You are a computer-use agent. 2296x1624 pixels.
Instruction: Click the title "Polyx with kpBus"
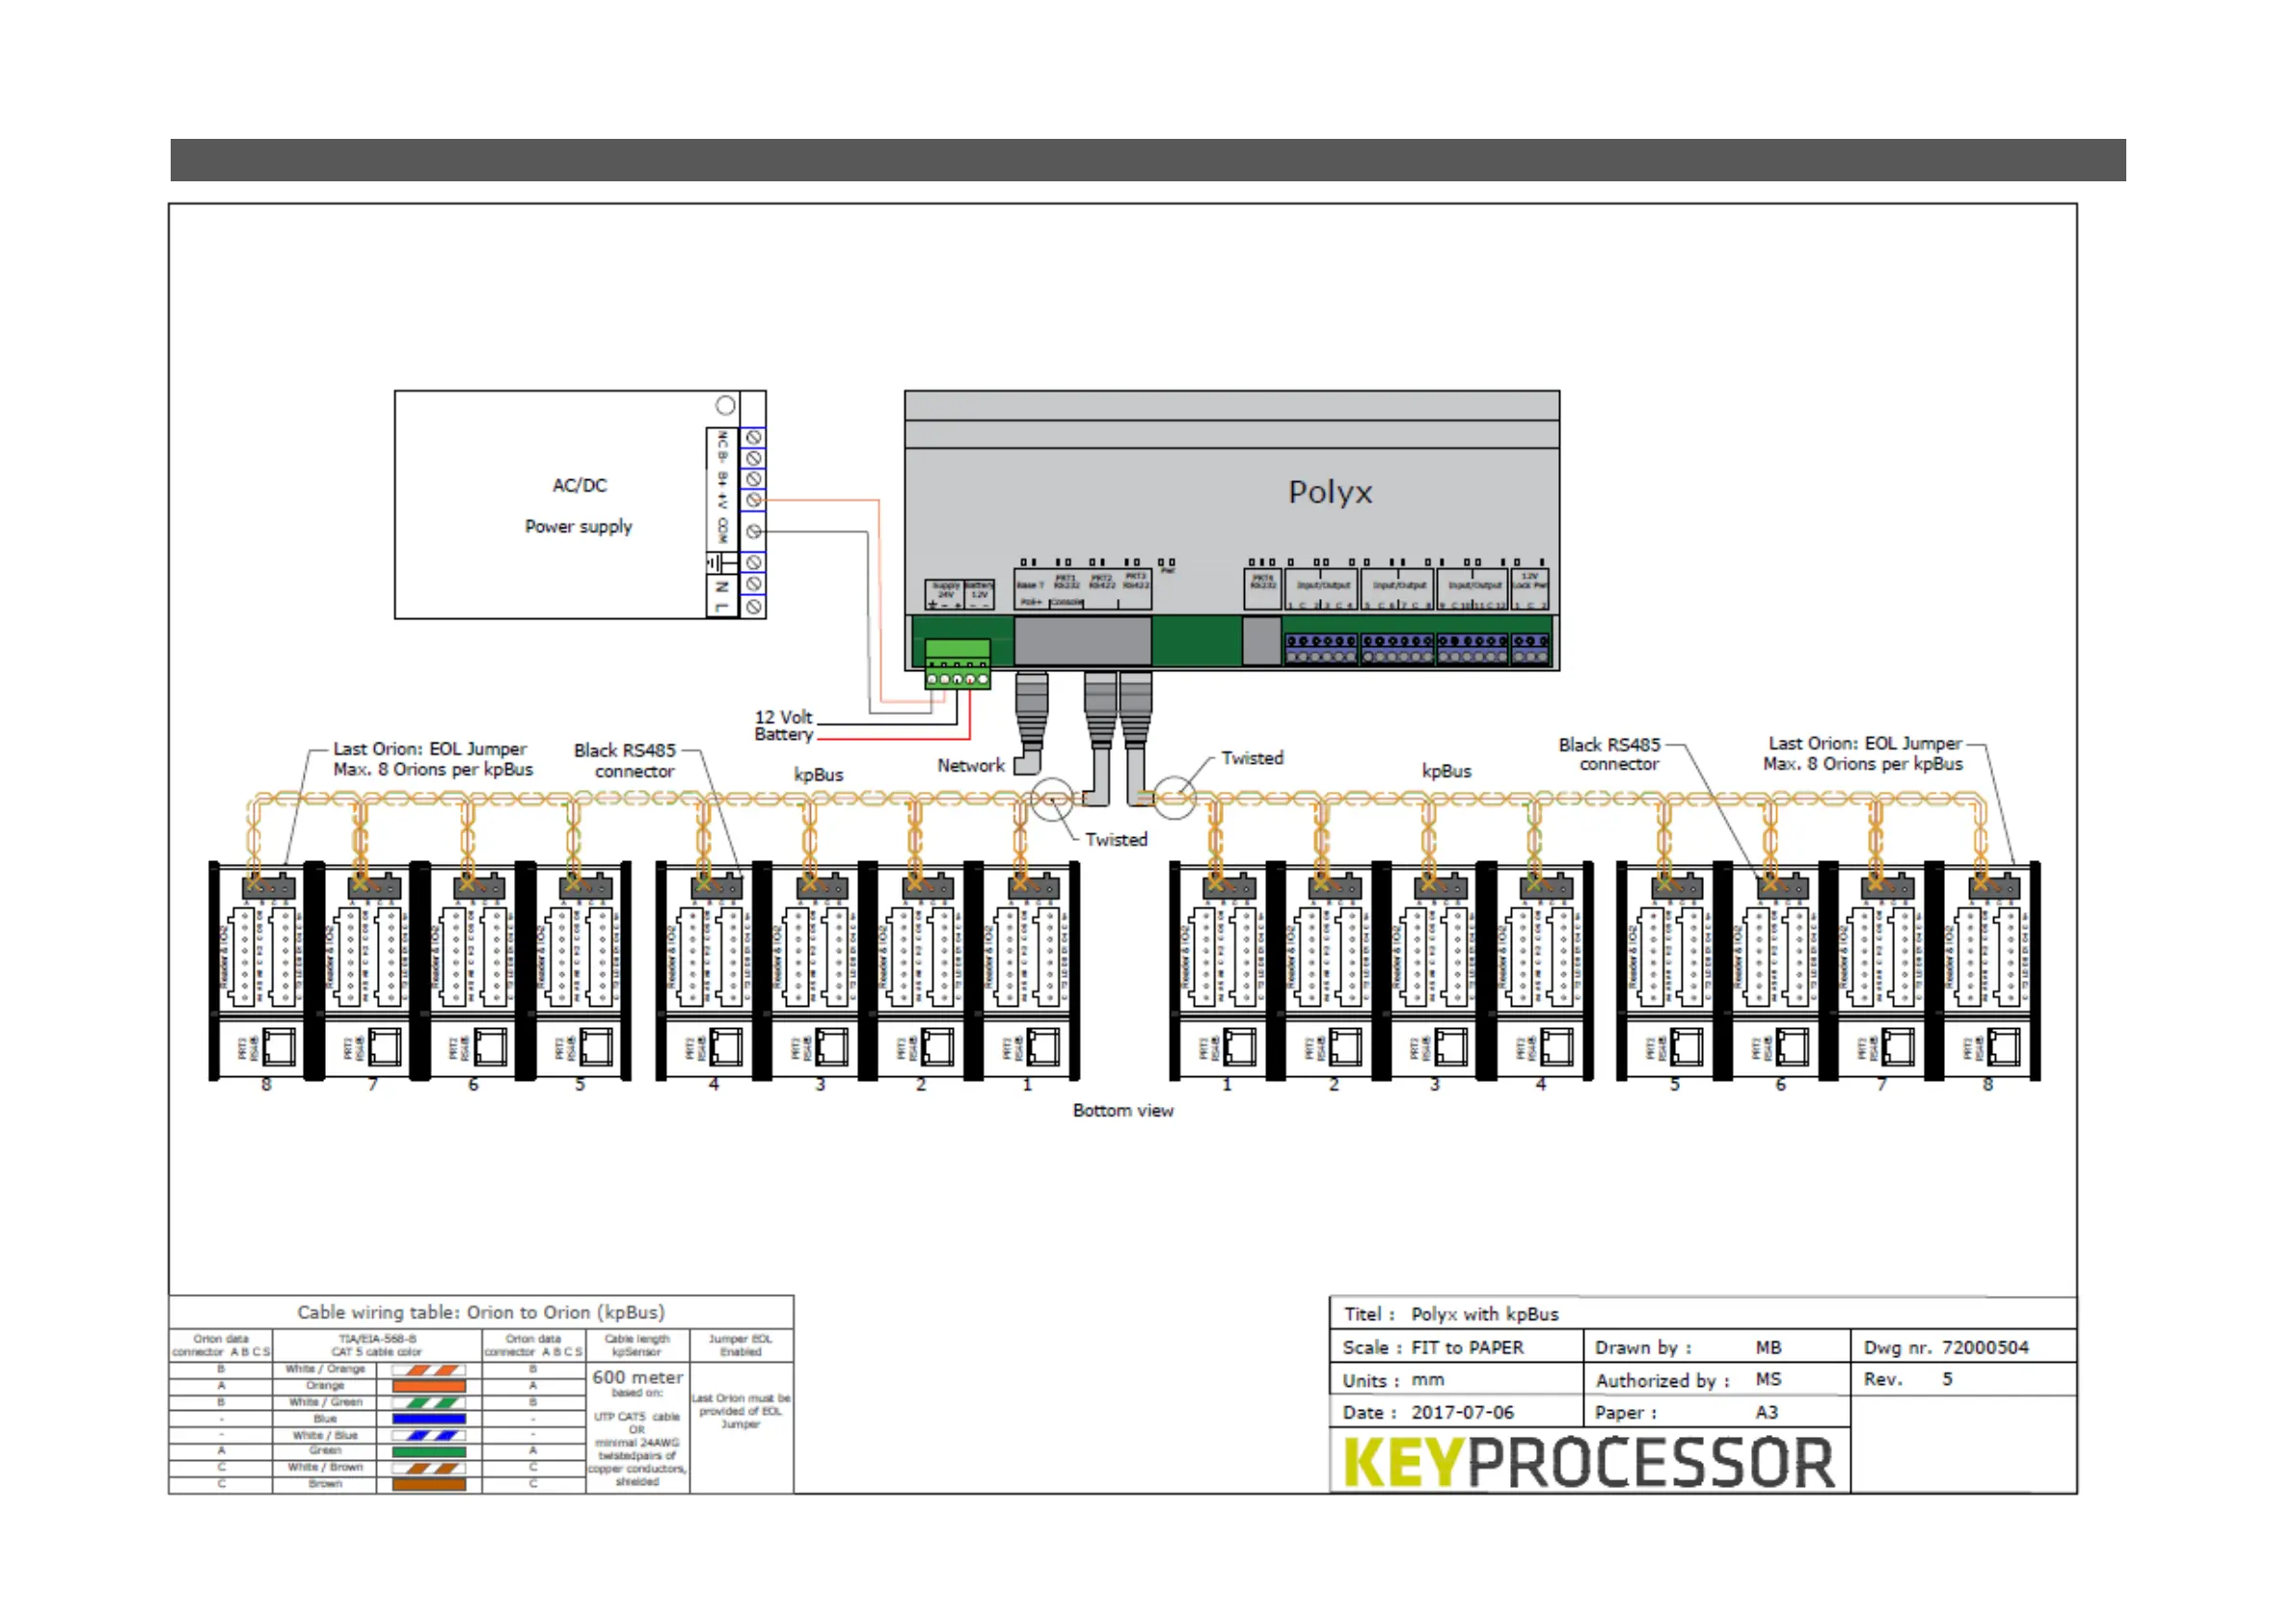[1484, 1314]
